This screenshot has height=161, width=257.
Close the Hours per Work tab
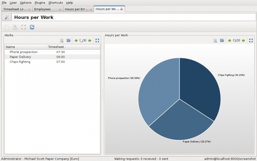click(x=122, y=9)
